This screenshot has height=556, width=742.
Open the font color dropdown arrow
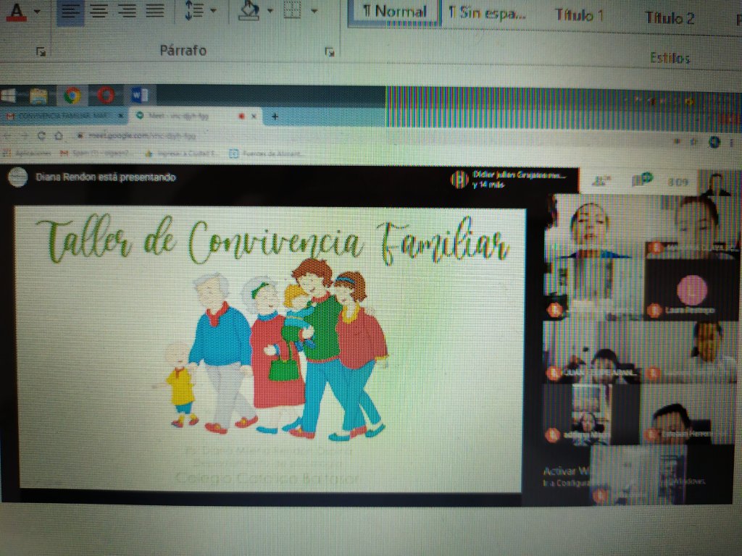pos(37,11)
